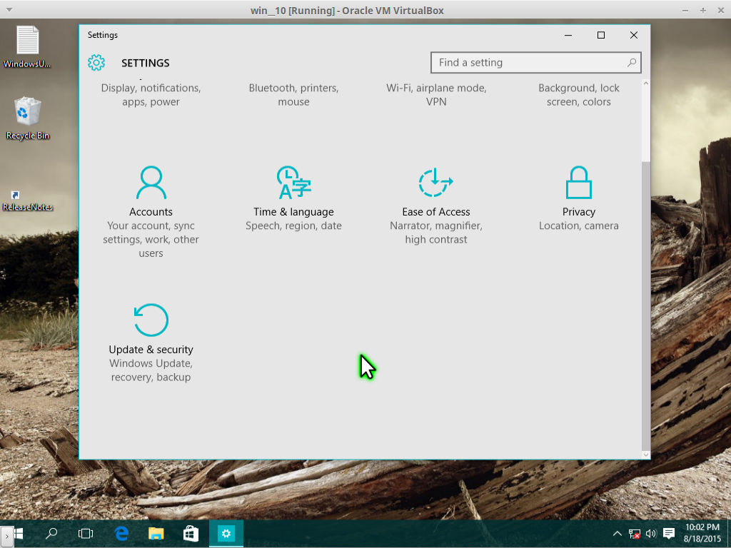Open the Ease of Access icon
This screenshot has width=731, height=548.
point(436,183)
